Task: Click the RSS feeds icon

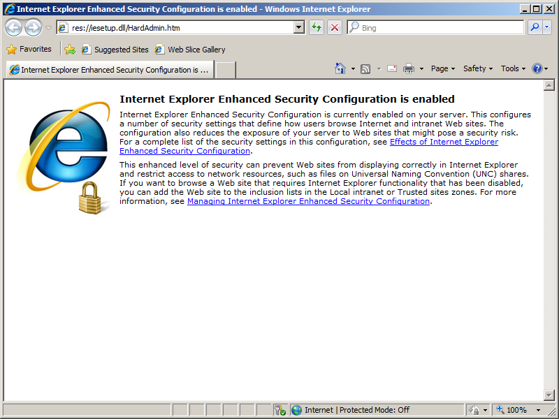Action: pos(365,68)
